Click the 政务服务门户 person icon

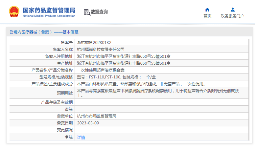pyautogui.click(x=232, y=10)
